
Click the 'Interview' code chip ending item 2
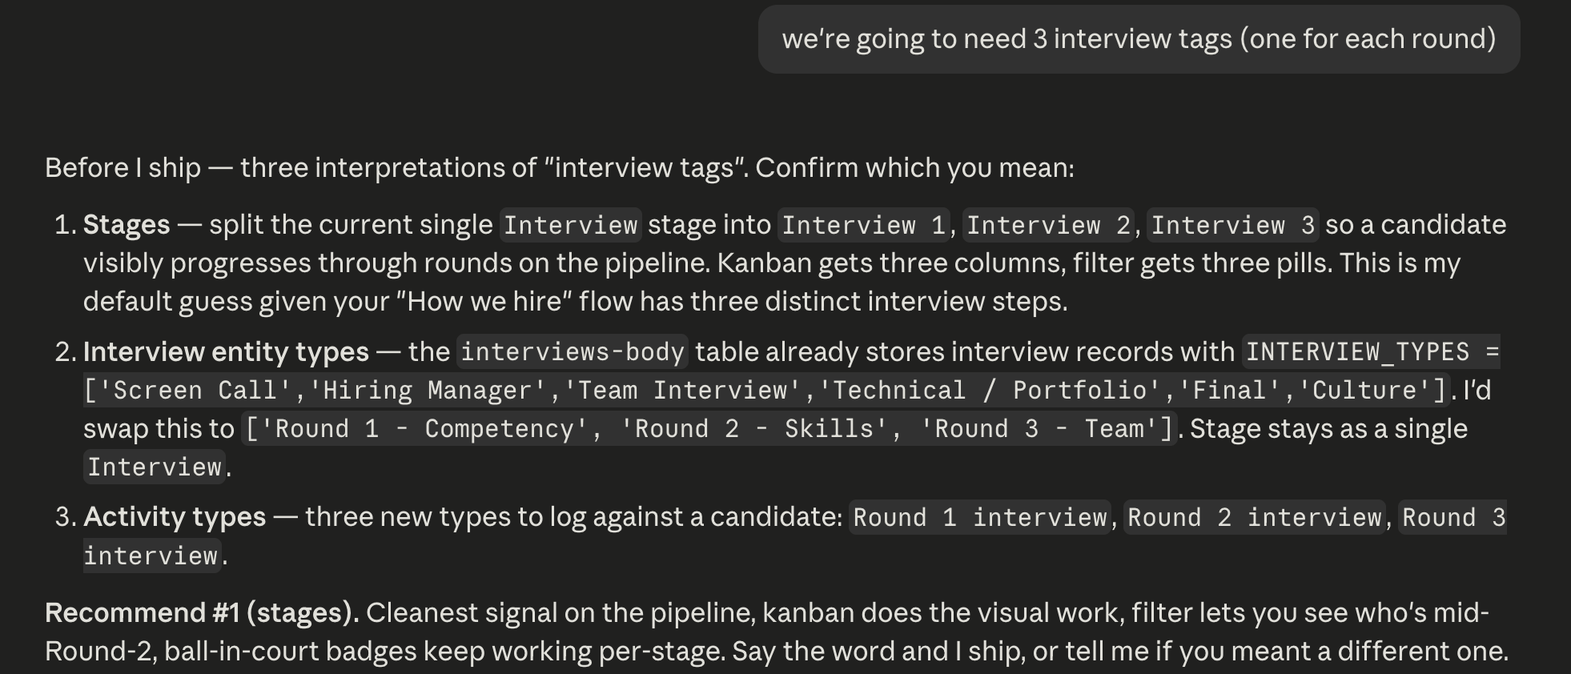point(155,467)
